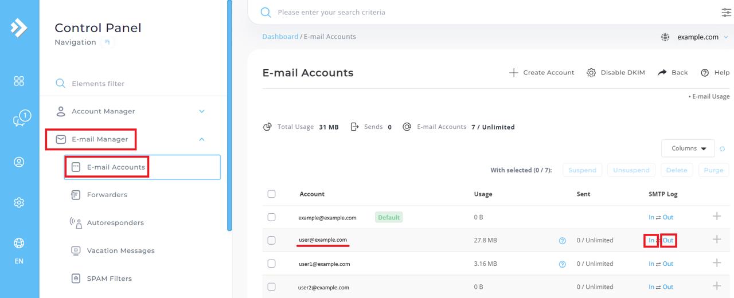This screenshot has width=734, height=298.
Task: Open Forwarders in the navigation
Action: [107, 195]
